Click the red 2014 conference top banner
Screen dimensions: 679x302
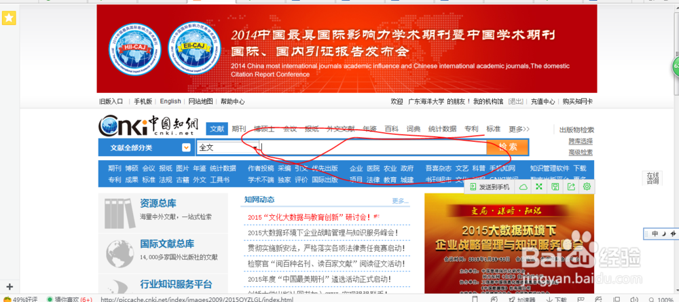click(x=347, y=48)
